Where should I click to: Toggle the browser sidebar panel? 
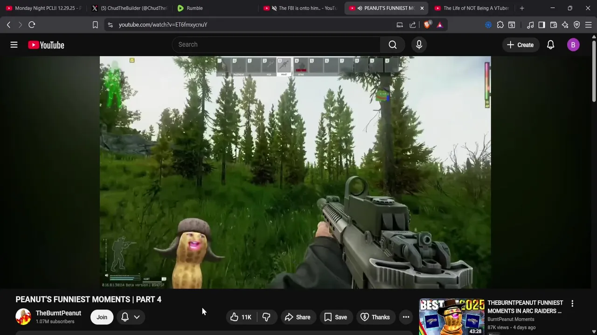coord(541,25)
